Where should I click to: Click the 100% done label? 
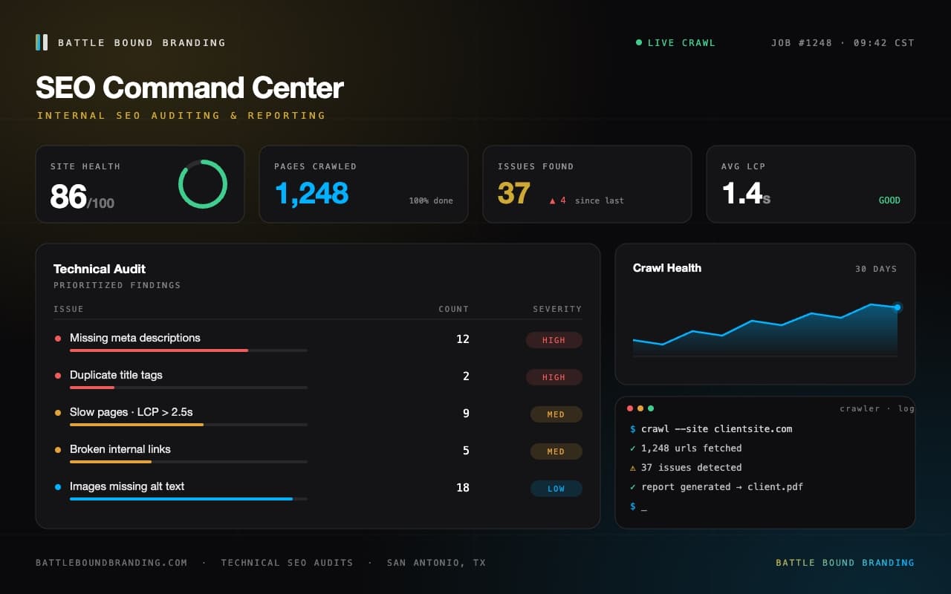[x=431, y=200]
